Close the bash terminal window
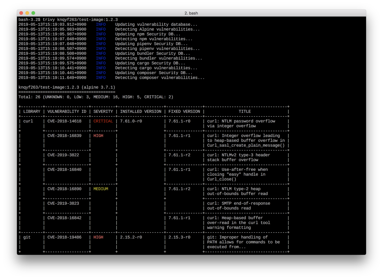 point(21,13)
